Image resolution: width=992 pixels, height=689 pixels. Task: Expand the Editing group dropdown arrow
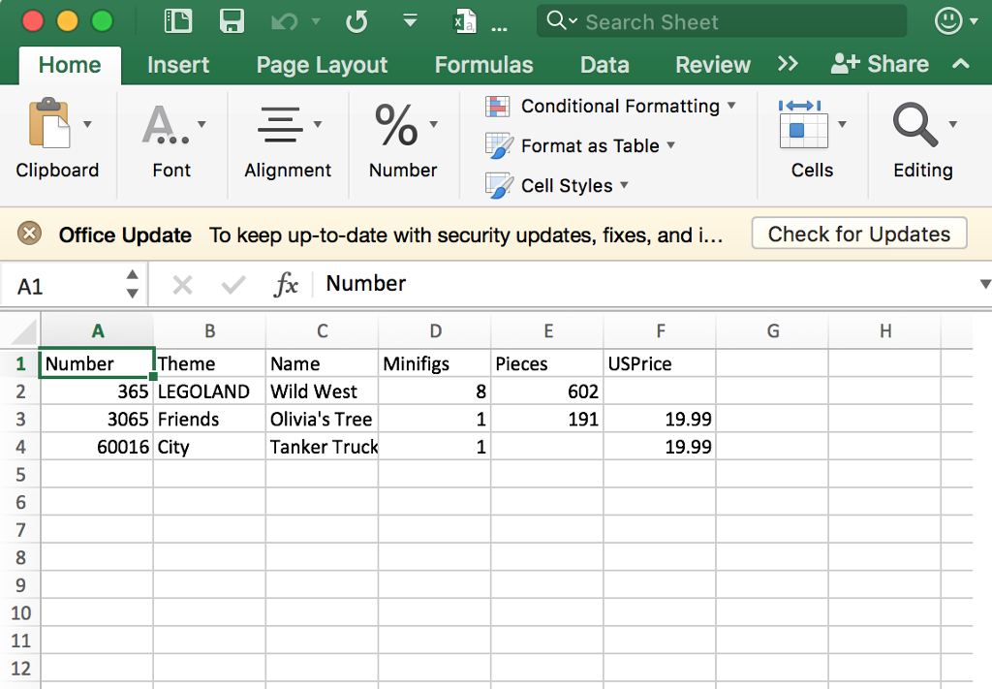(953, 124)
